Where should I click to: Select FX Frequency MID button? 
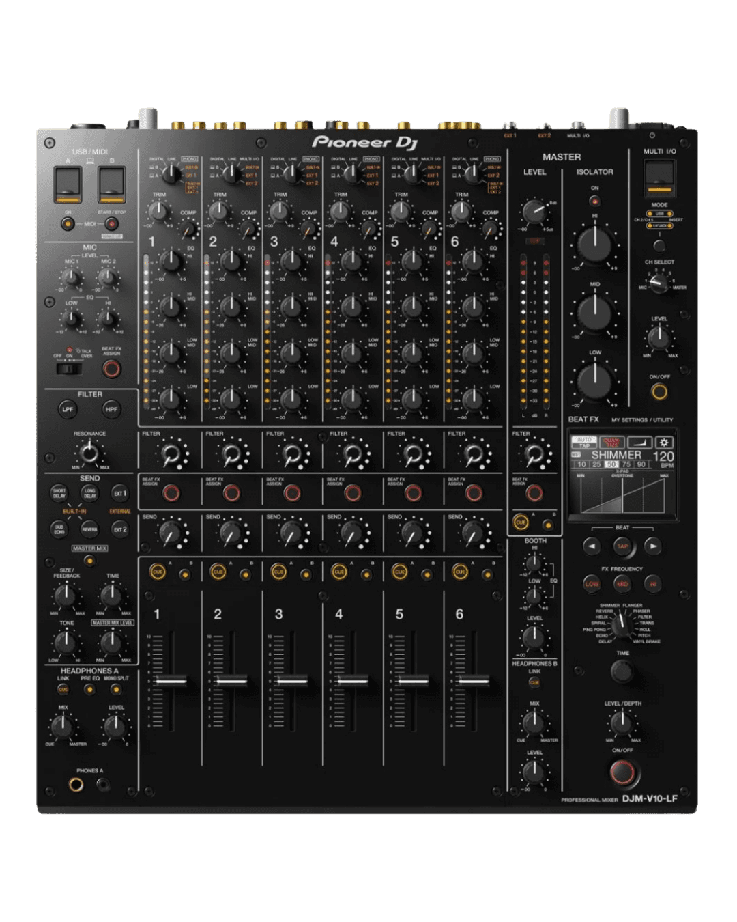coord(622,584)
